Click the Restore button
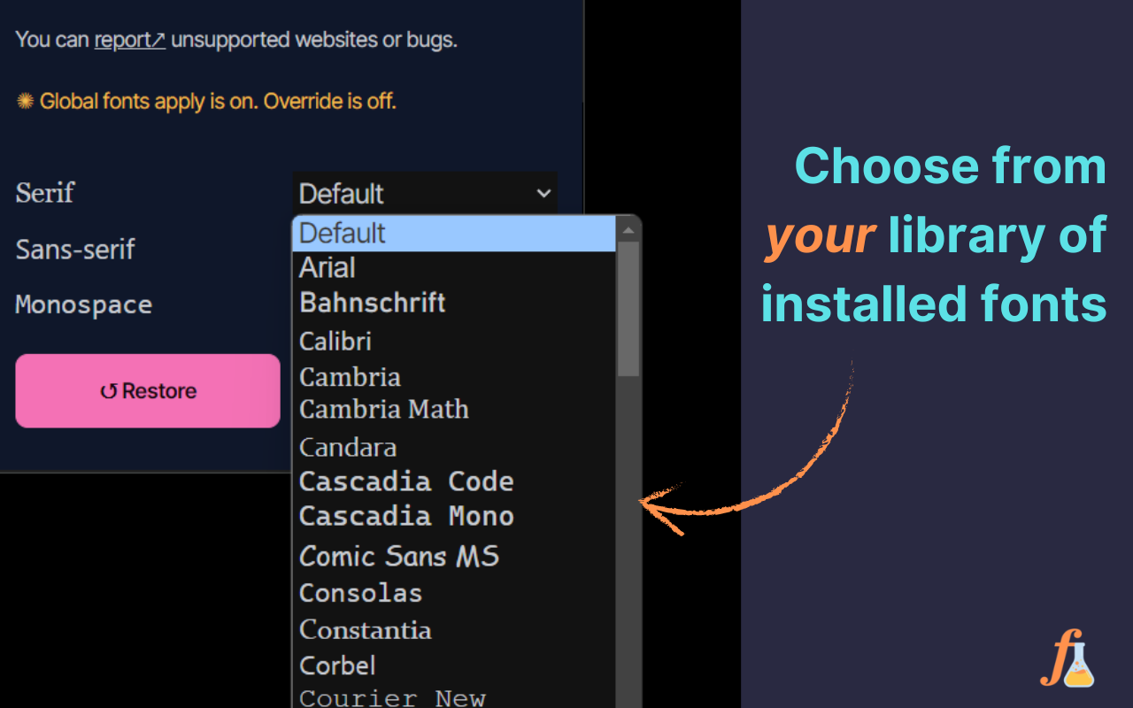Screen dimensions: 1133x708 (148, 391)
